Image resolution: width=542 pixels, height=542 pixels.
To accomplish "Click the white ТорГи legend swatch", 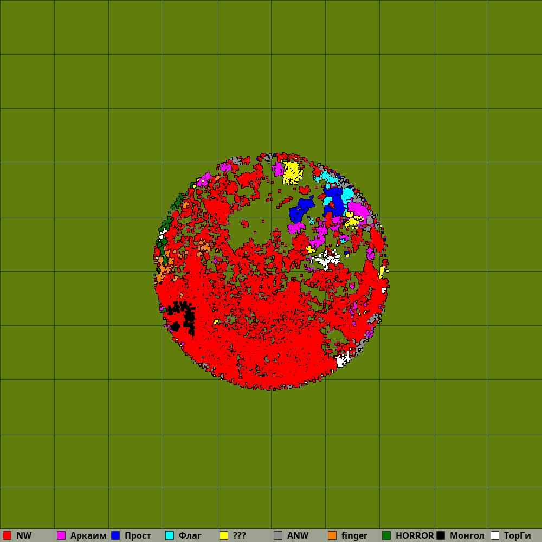I will (495, 535).
